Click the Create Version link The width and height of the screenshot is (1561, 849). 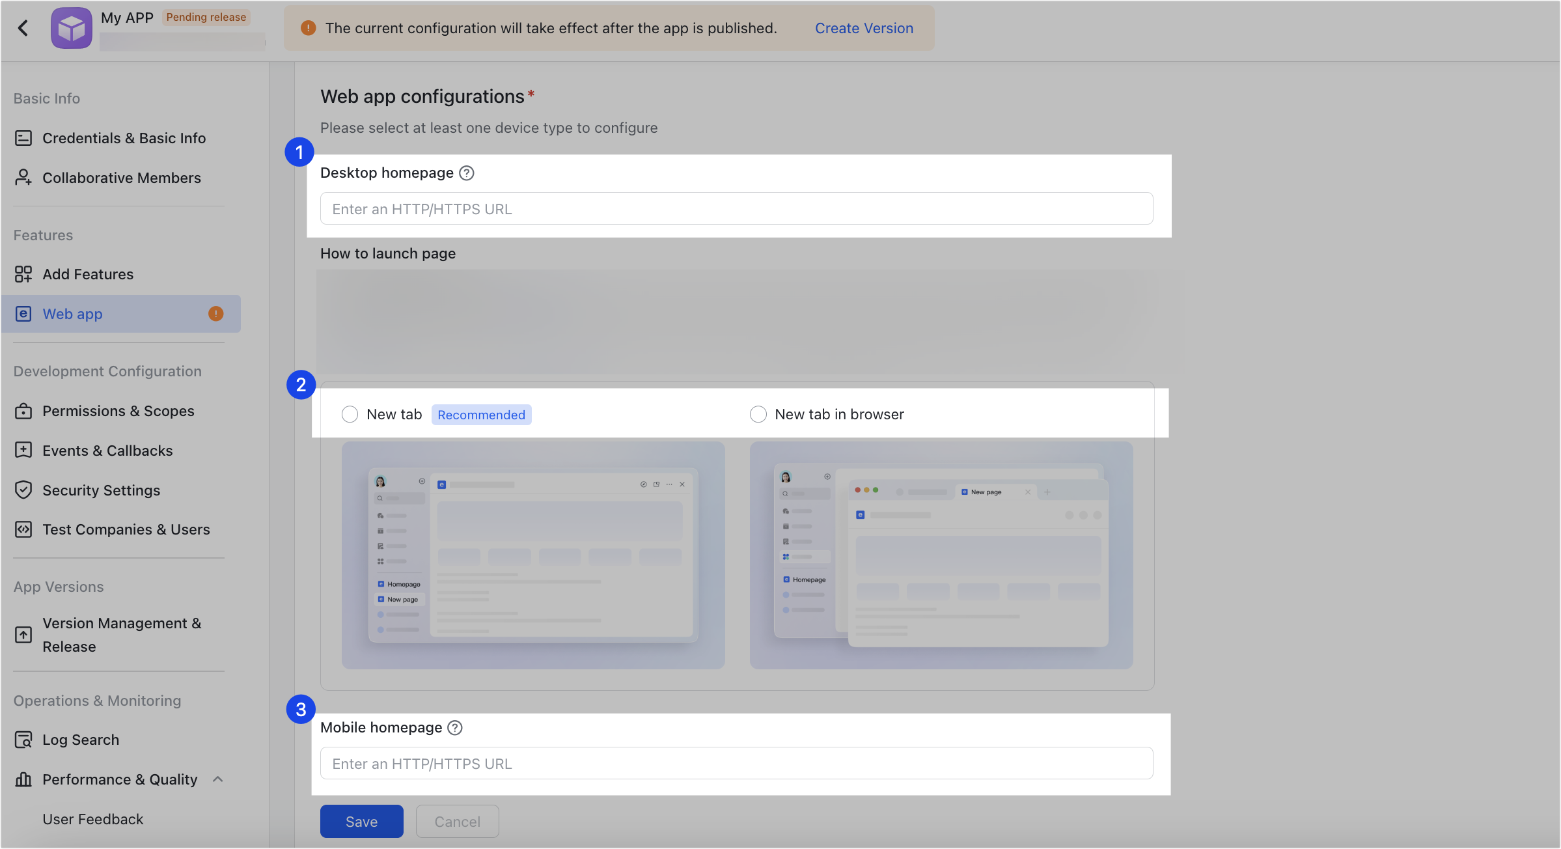click(864, 28)
